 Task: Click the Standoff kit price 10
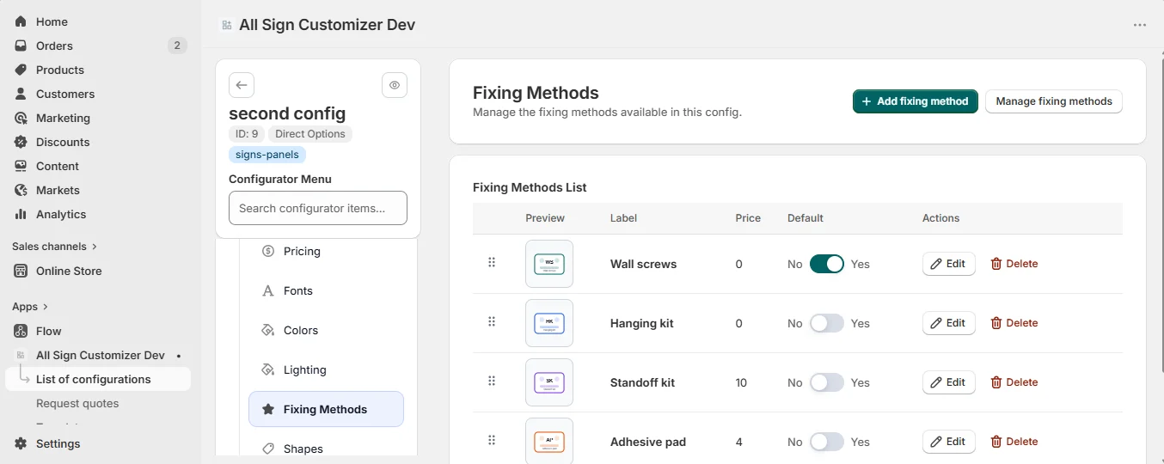pos(741,382)
